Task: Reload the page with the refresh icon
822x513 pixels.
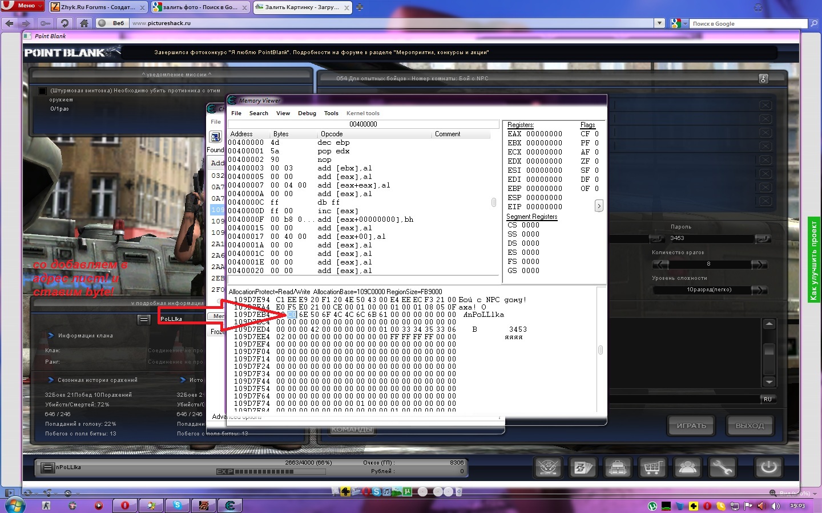Action: pos(65,23)
